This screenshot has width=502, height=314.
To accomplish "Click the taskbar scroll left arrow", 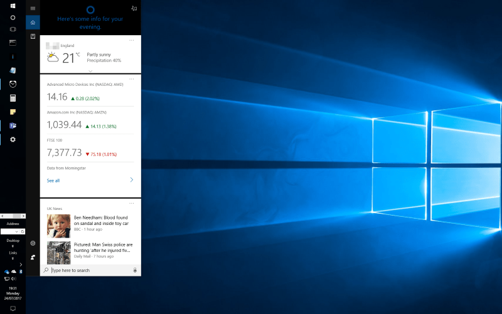I will 3,216.
